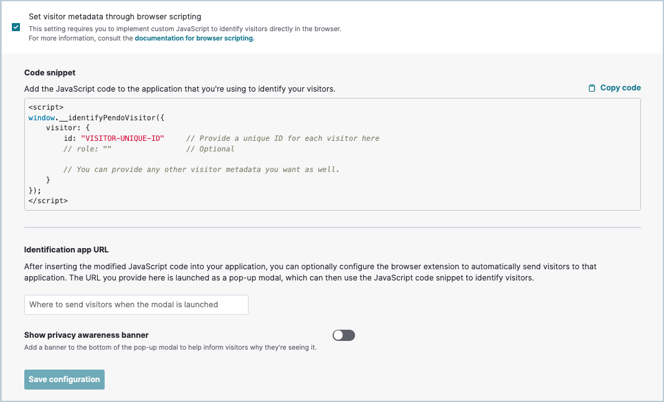Click the Set visitor metadata setting label

point(115,17)
